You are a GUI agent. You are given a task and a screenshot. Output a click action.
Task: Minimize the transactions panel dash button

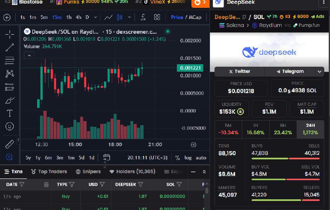click(193, 172)
